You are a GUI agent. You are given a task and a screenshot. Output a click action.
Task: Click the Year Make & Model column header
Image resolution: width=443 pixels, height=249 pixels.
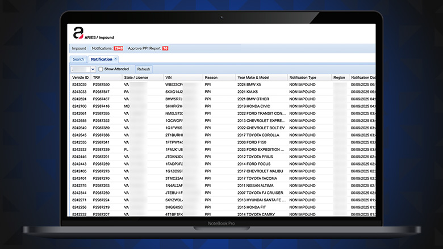click(x=253, y=77)
